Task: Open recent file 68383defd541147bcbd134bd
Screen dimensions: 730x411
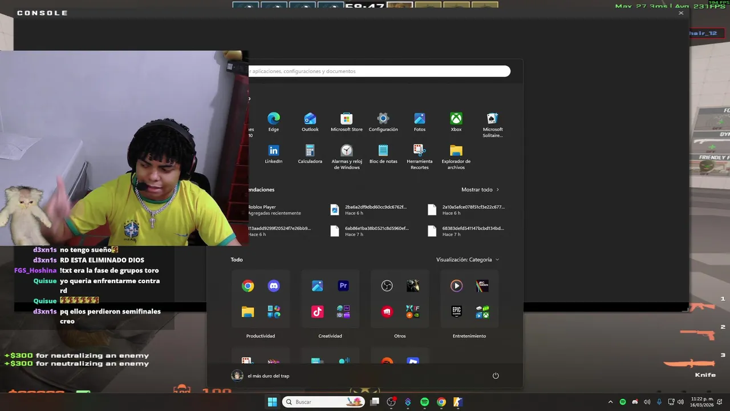Action: (x=467, y=231)
